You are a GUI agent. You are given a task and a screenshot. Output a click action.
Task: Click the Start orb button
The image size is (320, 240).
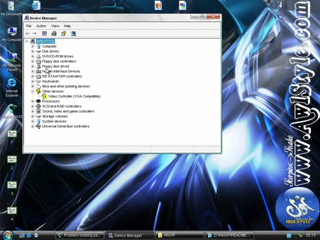point(7,235)
